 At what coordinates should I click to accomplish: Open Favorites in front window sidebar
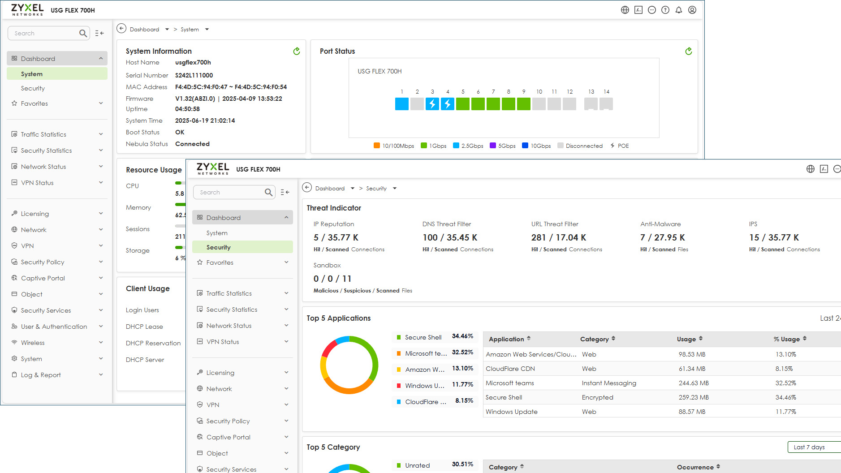tap(242, 262)
